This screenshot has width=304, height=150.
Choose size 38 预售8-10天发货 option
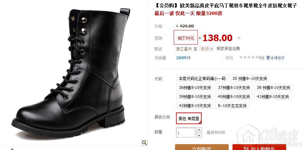point(273,88)
